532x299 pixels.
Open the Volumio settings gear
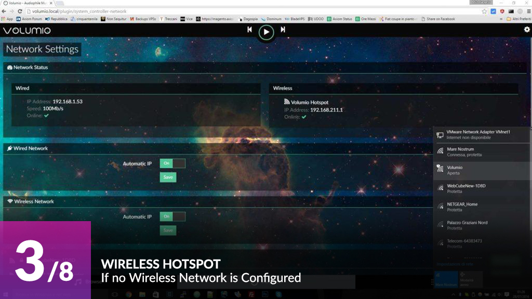pos(526,31)
